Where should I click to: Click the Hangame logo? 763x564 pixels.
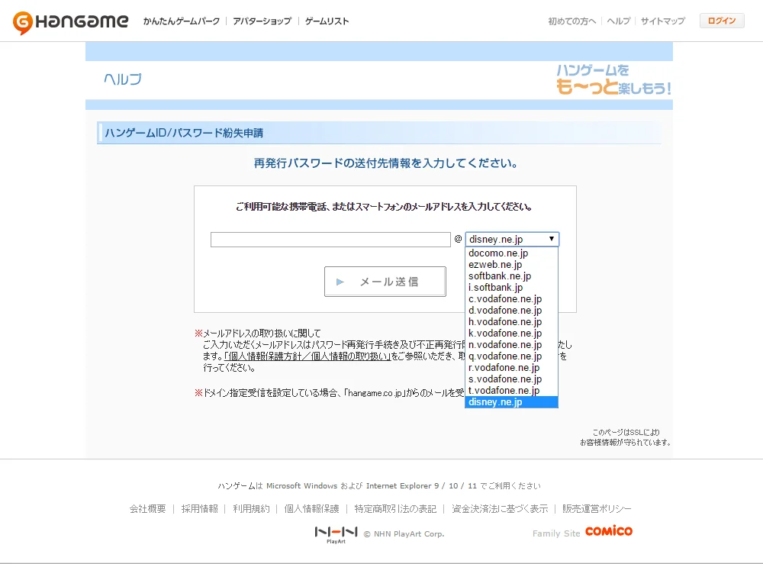click(x=70, y=22)
